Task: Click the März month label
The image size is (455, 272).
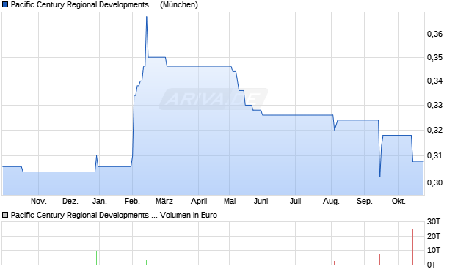Action: (x=164, y=201)
